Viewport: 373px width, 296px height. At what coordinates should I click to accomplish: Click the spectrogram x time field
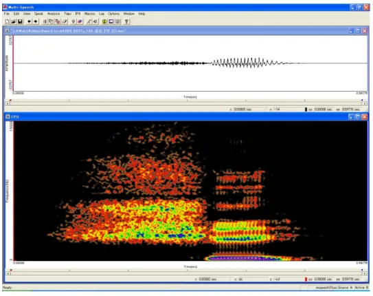214,279
